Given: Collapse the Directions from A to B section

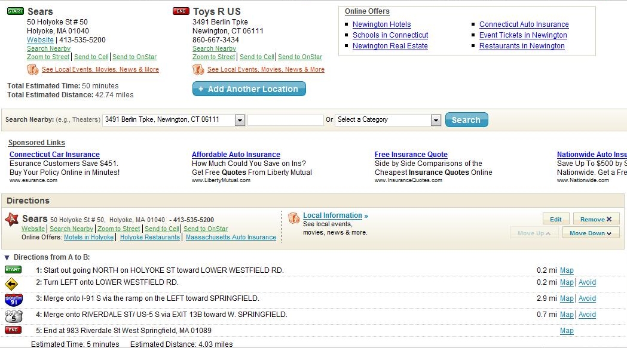Looking at the screenshot, I should (x=7, y=258).
